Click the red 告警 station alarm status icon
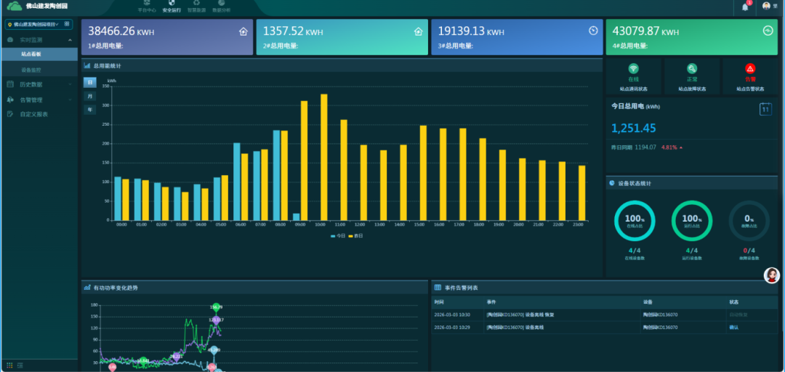 coord(750,69)
